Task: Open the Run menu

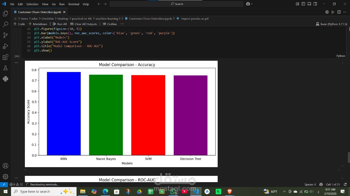Action: coord(62,4)
